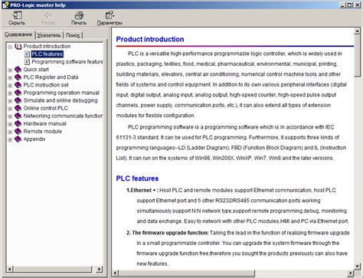
Task: Select the PLC instruction set label
Action: (x=46, y=85)
